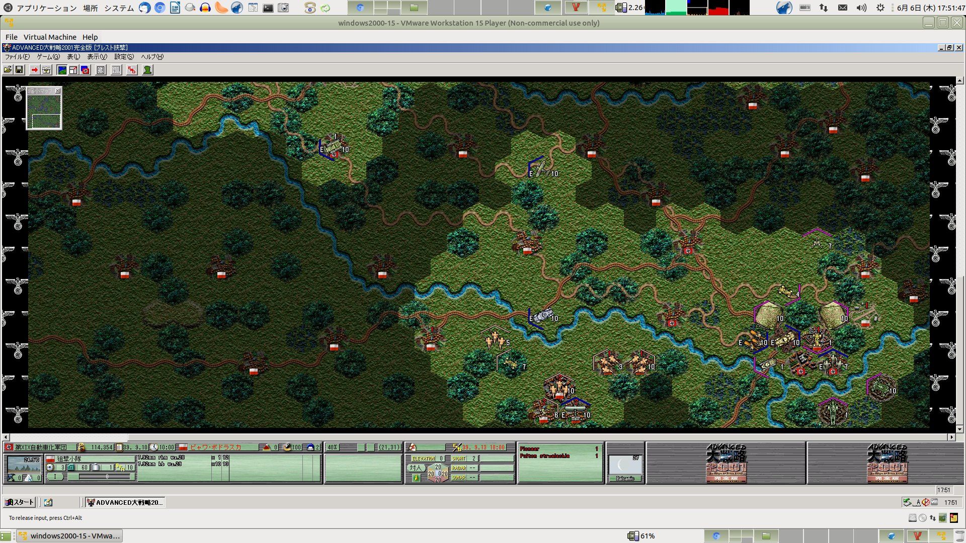Click the floppy disk save icon

[x=19, y=70]
